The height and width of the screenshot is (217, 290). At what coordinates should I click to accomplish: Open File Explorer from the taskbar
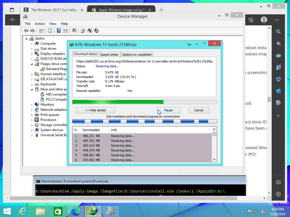(40, 211)
